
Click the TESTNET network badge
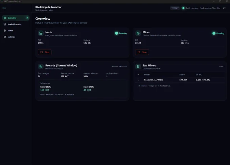tap(175, 8)
